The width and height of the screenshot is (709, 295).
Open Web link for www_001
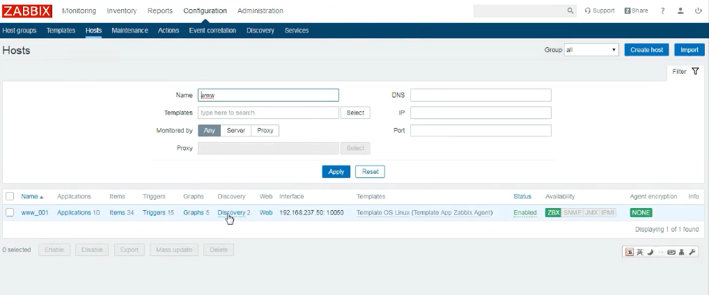[x=266, y=213]
